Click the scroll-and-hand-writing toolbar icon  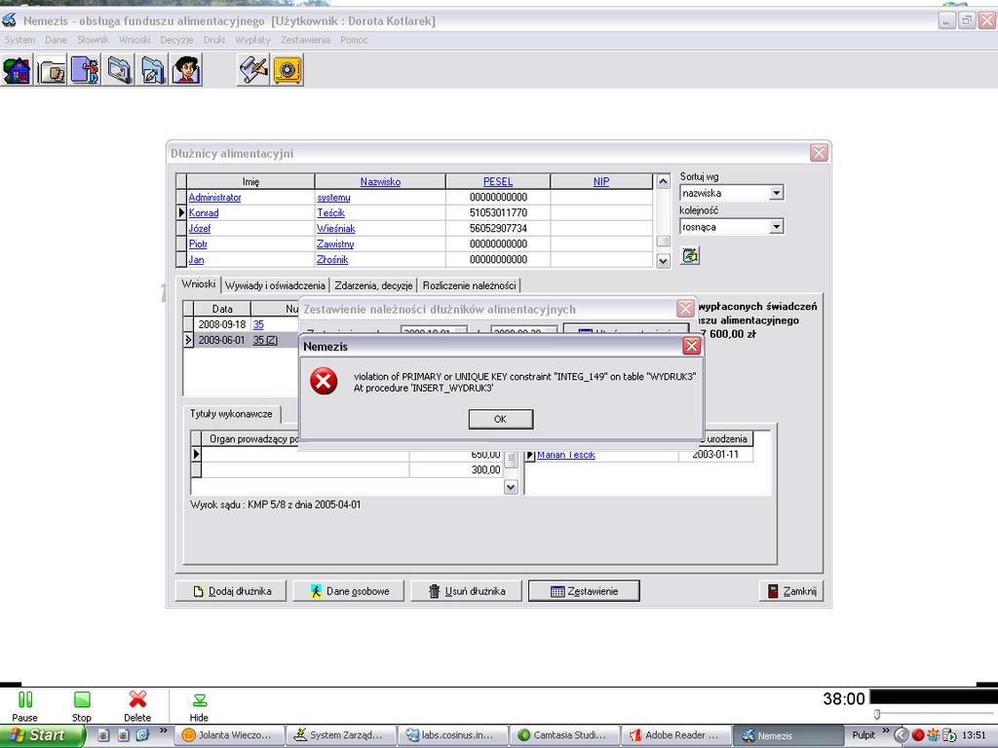(x=253, y=70)
